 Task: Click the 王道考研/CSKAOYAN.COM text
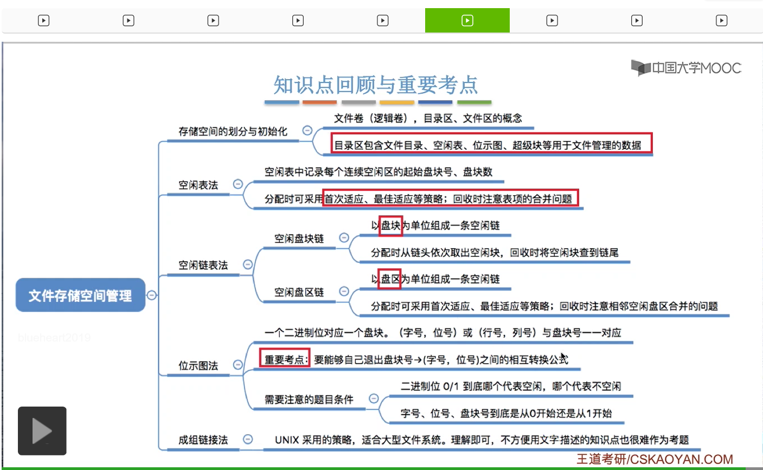655,459
